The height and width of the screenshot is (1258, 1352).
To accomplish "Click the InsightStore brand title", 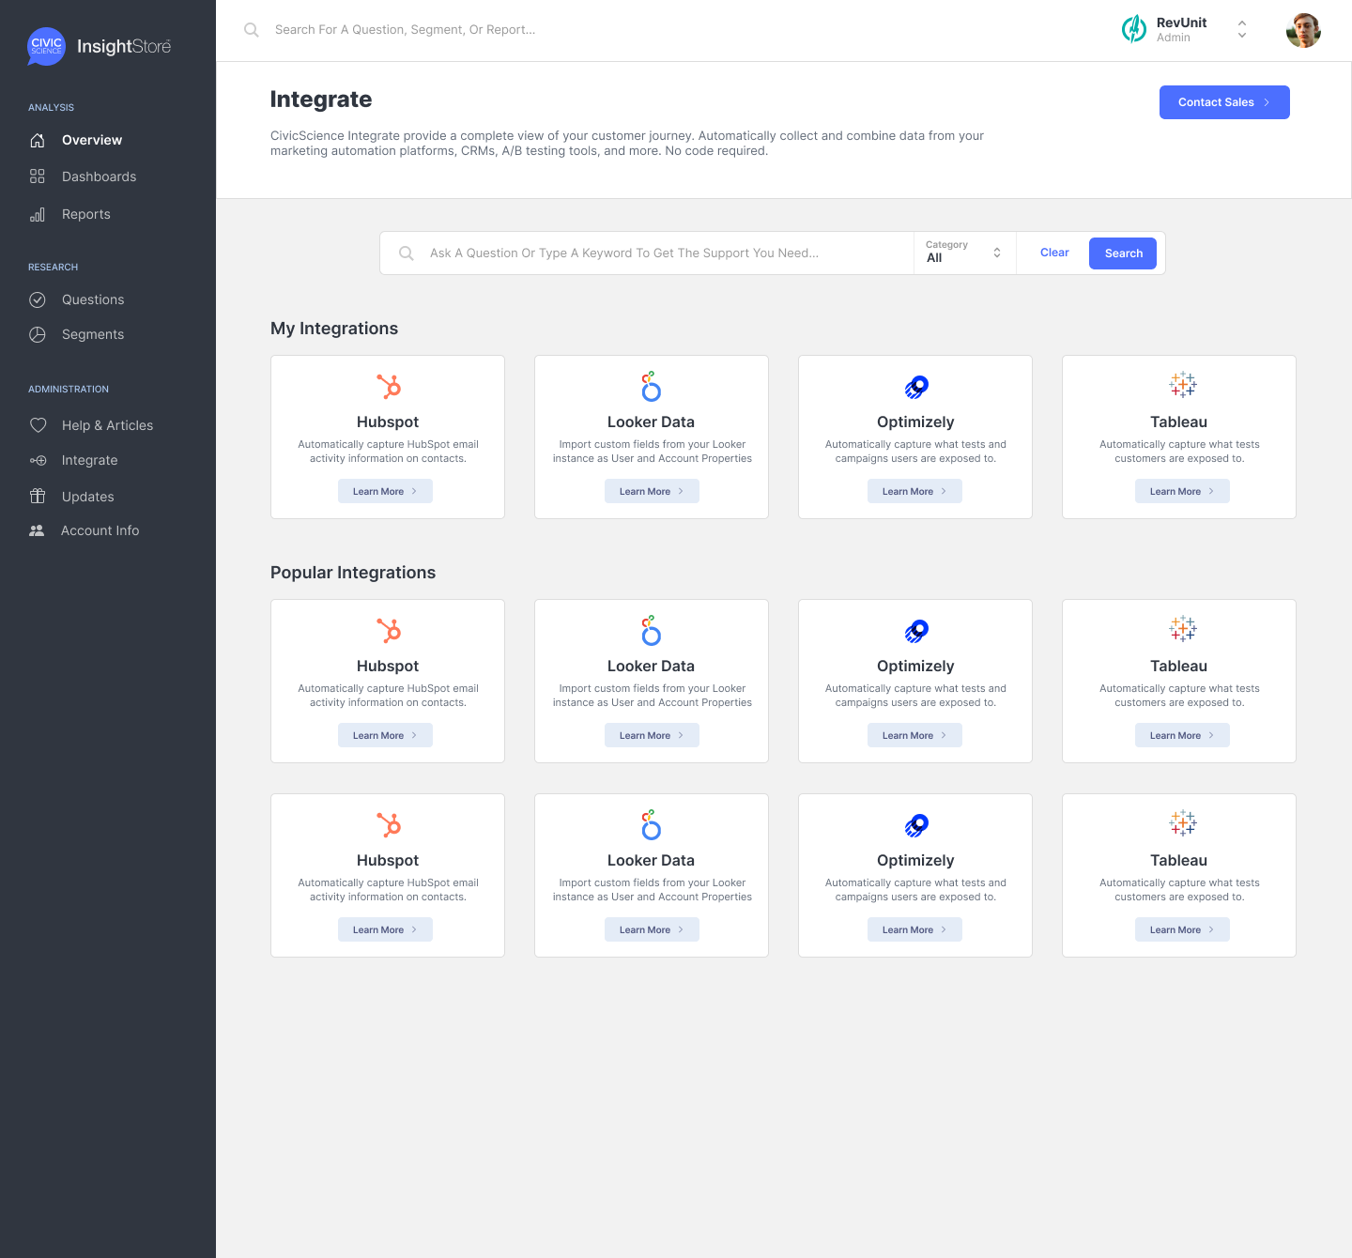I will pos(124,46).
